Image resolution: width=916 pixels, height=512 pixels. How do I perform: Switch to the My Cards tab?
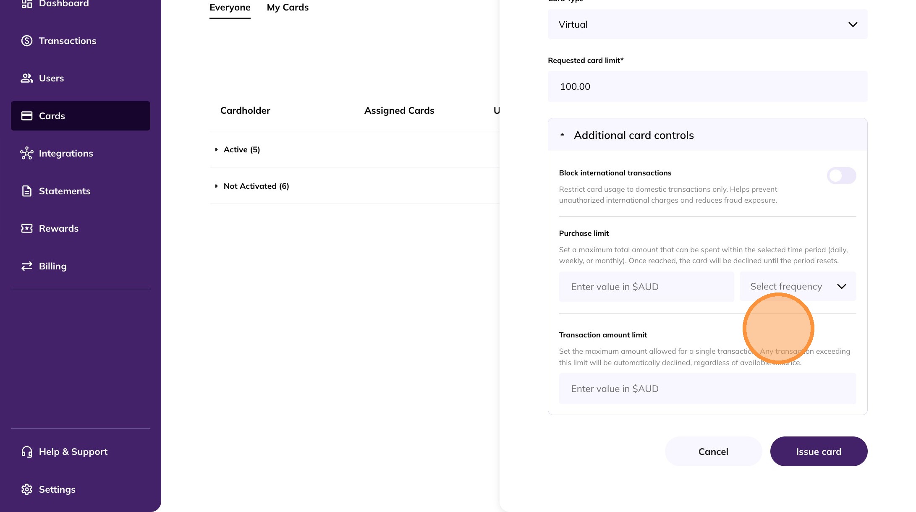(288, 8)
